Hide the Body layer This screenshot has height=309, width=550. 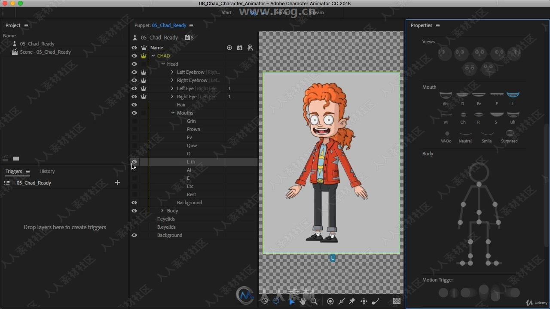[134, 211]
